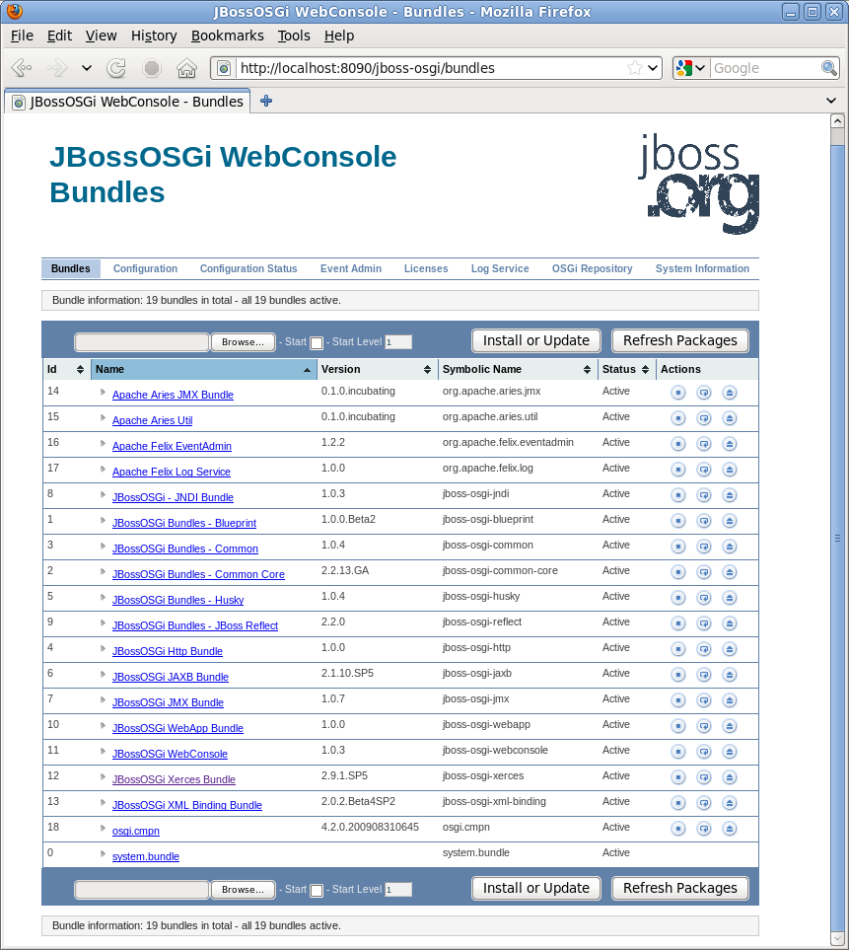
Task: Go back using the browser Back arrow
Action: [22, 68]
